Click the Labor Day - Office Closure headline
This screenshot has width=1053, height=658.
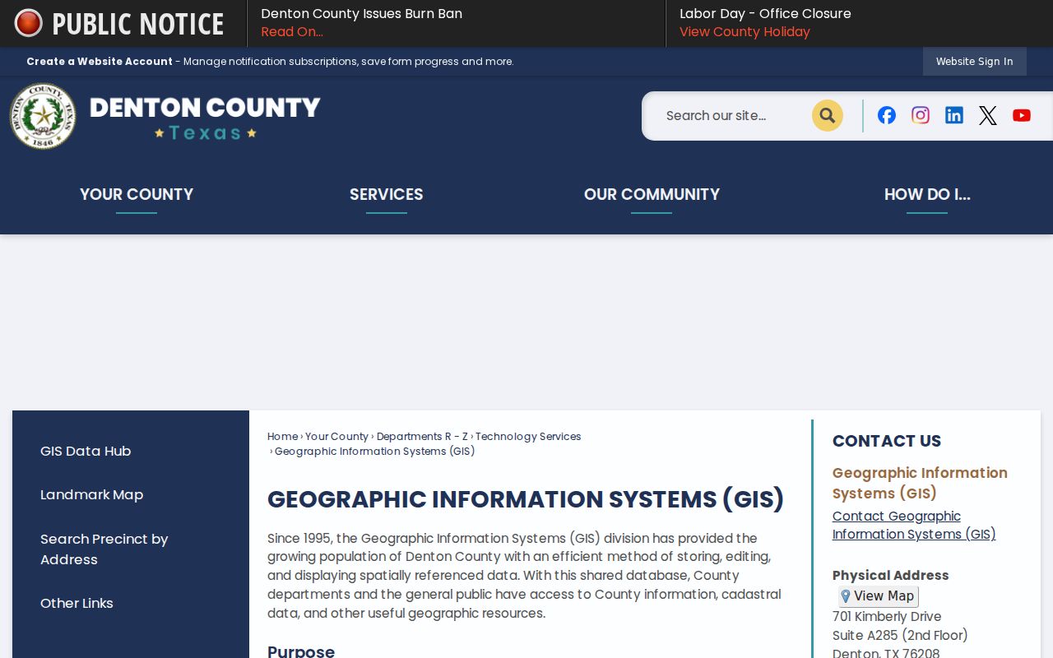(x=765, y=13)
